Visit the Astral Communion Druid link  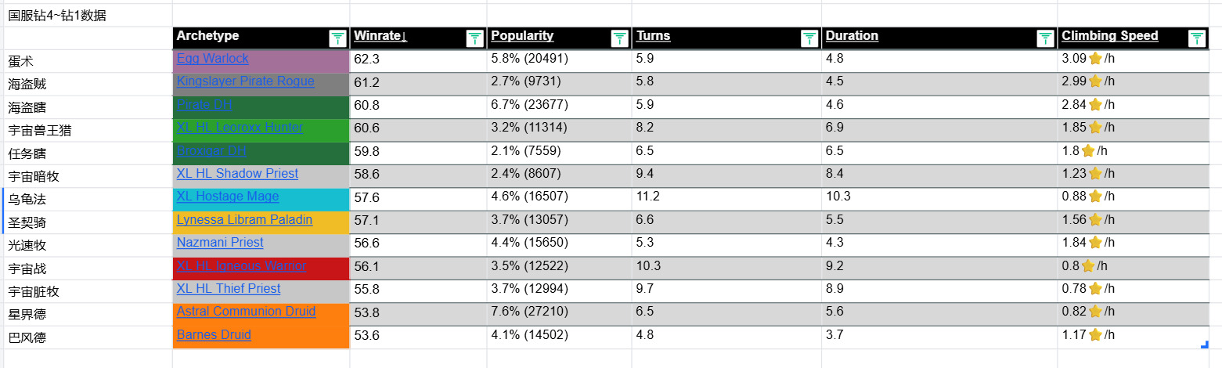(x=246, y=312)
